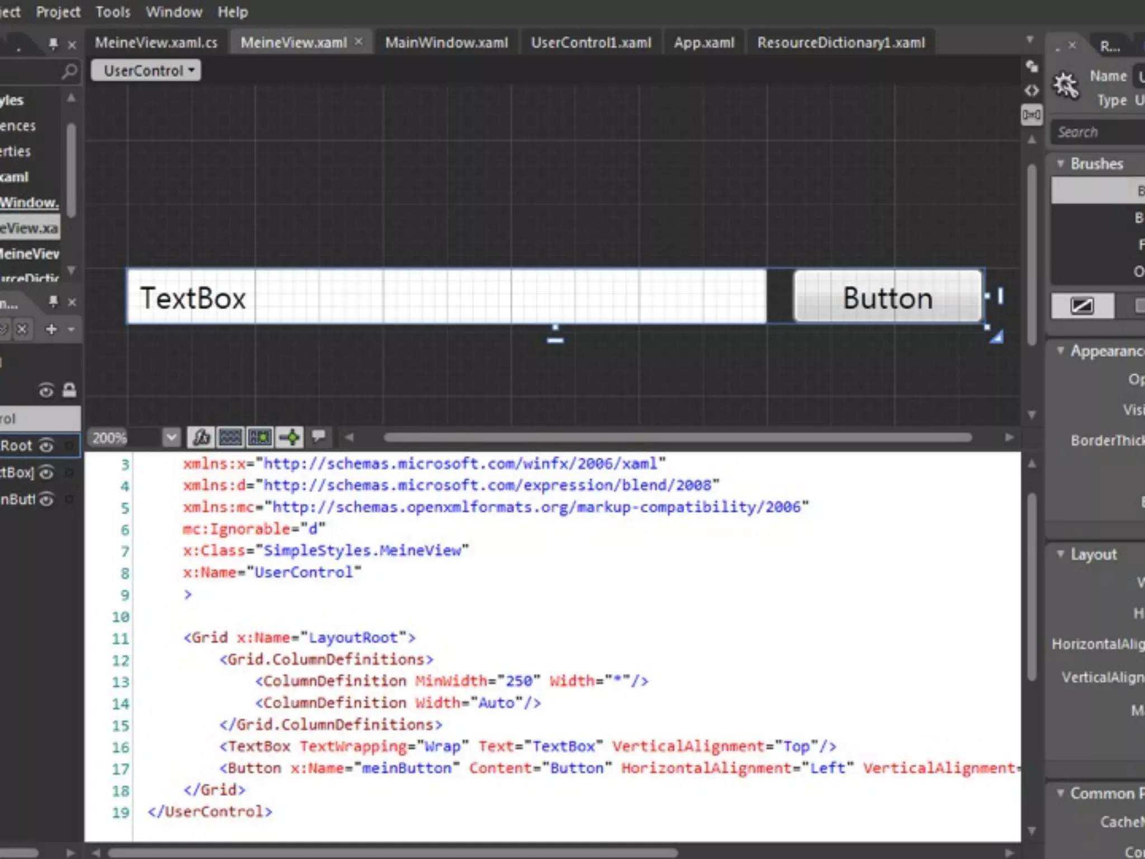Toggle show snap grid icon

coord(230,437)
